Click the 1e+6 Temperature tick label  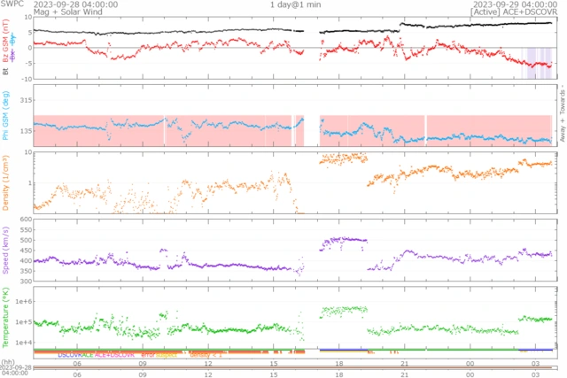pyautogui.click(x=24, y=301)
